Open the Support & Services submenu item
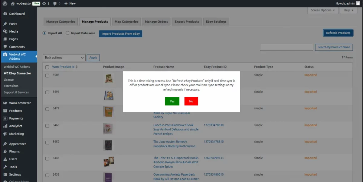Viewport: 363px width, 182px height. click(x=16, y=92)
